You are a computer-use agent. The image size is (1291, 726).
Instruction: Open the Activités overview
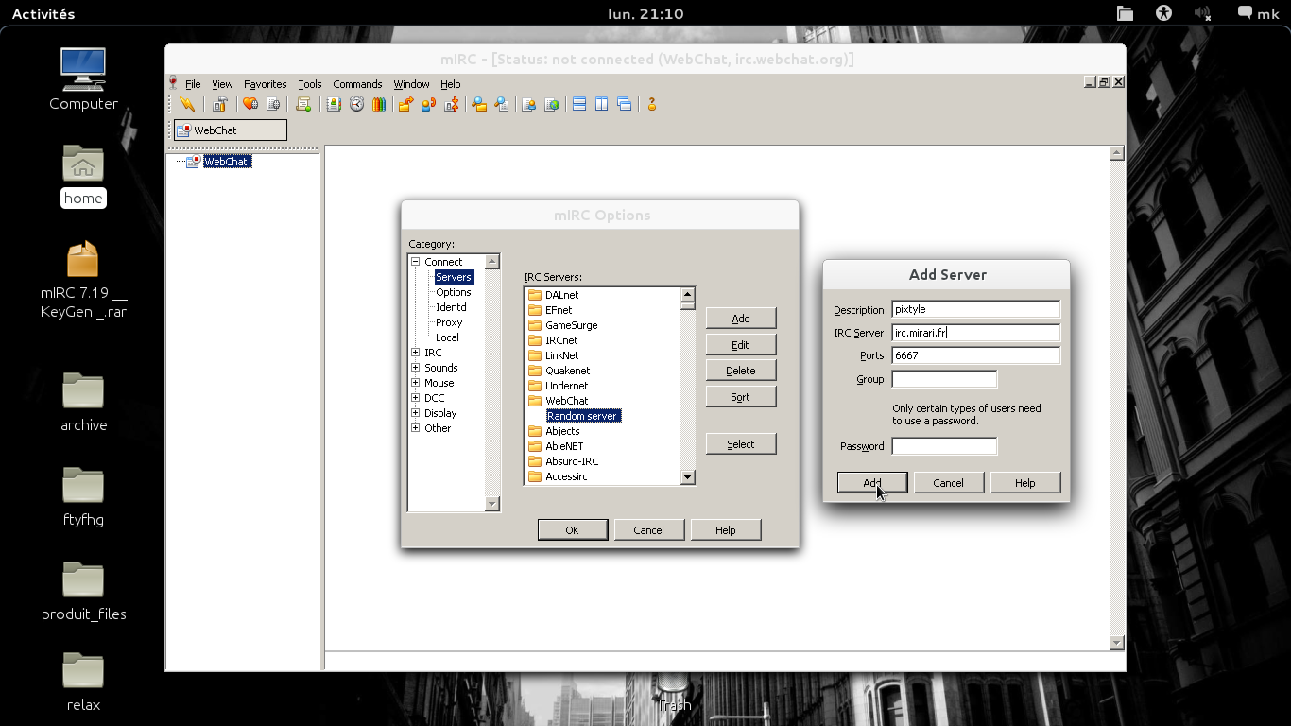coord(43,13)
